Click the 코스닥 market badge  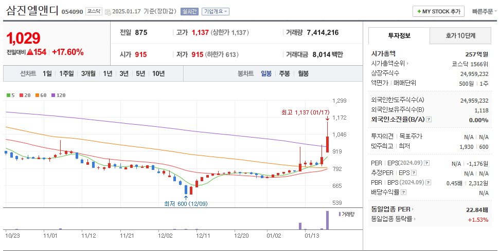tap(94, 11)
